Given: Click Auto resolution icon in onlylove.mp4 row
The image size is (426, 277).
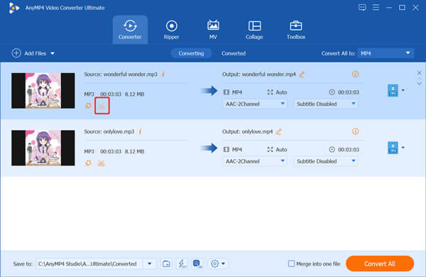Looking at the screenshot, I should (x=270, y=150).
